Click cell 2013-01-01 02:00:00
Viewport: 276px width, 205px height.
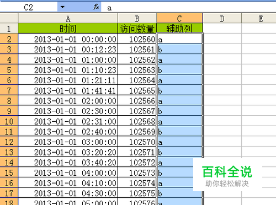coord(68,100)
